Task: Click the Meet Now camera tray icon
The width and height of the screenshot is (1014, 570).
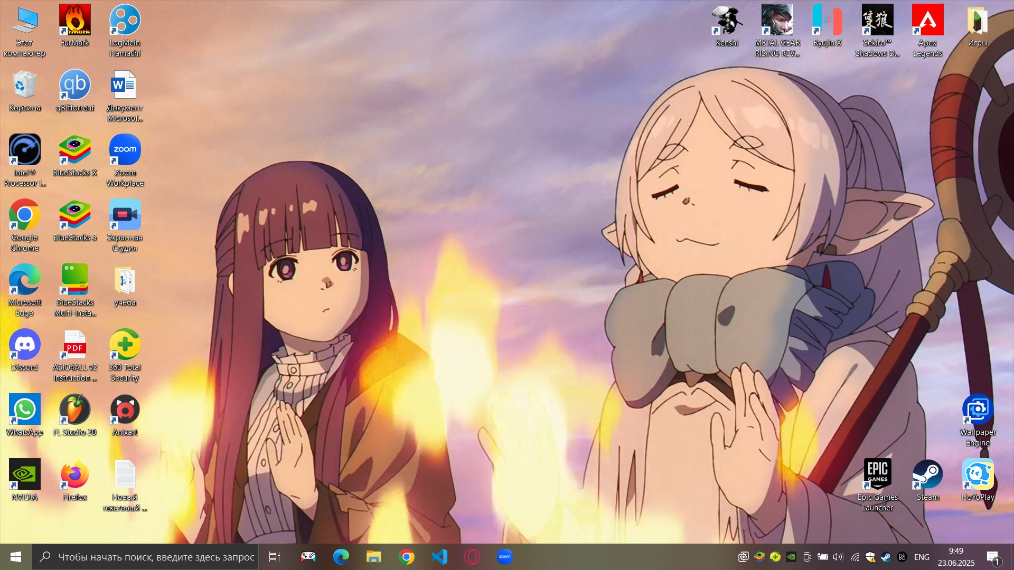Action: coord(806,557)
